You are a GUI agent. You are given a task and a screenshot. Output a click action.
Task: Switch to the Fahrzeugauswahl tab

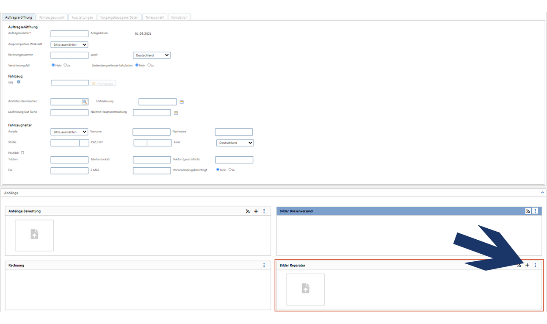click(52, 17)
